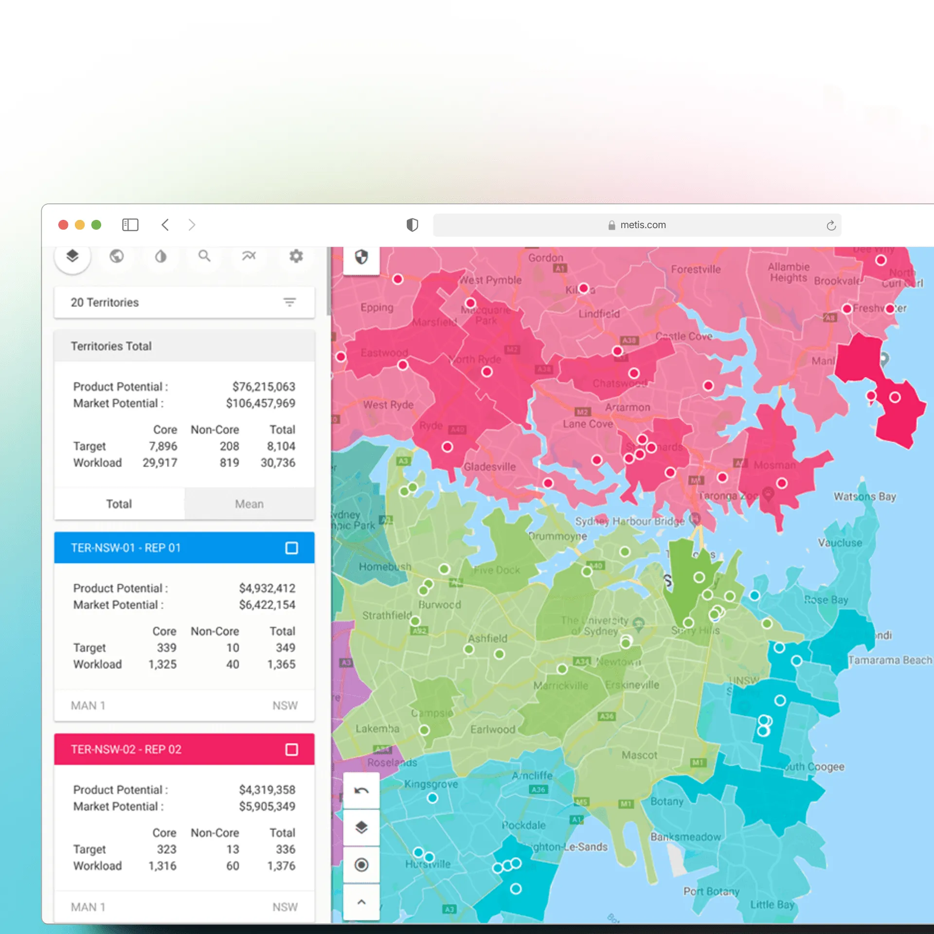Open the filter for 20 Territories
934x934 pixels.
290,302
